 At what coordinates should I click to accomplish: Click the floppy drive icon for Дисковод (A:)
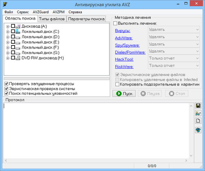coord(18,26)
